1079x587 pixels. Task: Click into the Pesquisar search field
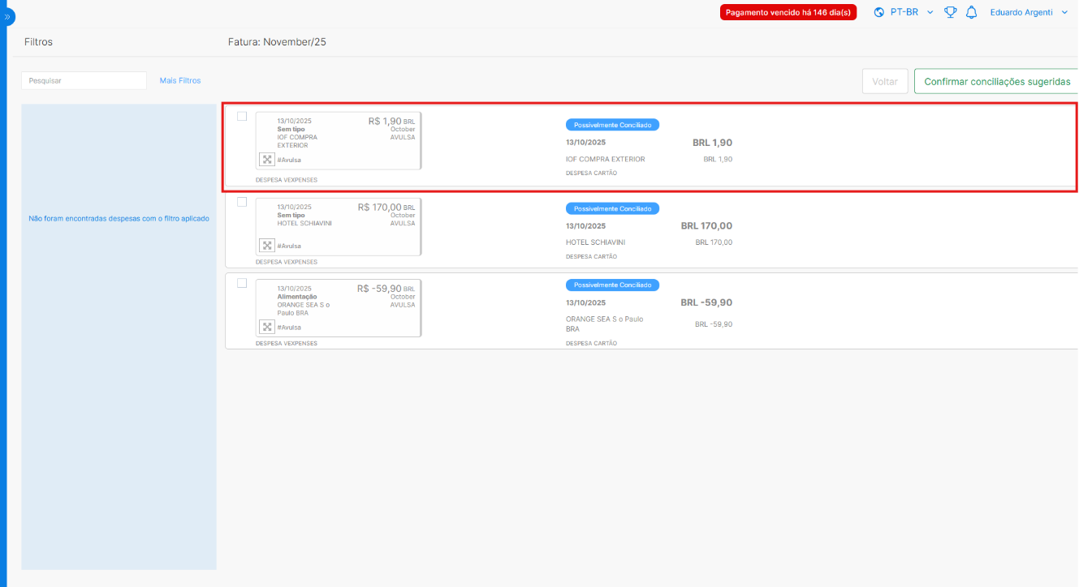(x=84, y=81)
